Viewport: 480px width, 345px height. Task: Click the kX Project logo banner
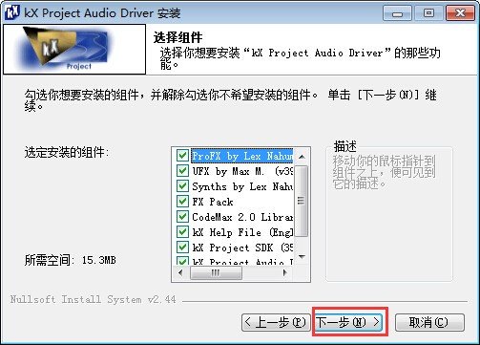(x=74, y=50)
